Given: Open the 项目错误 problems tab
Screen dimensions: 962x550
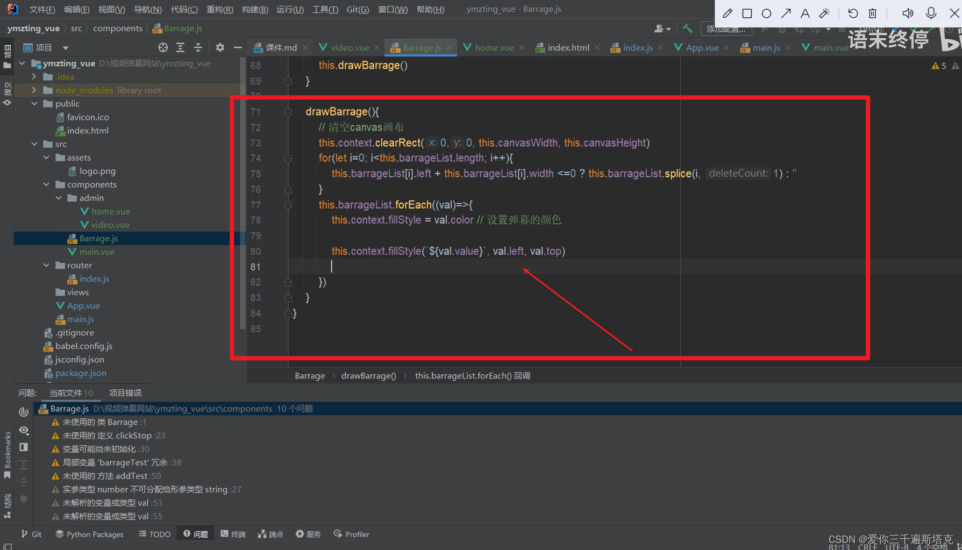Looking at the screenshot, I should click(x=125, y=393).
